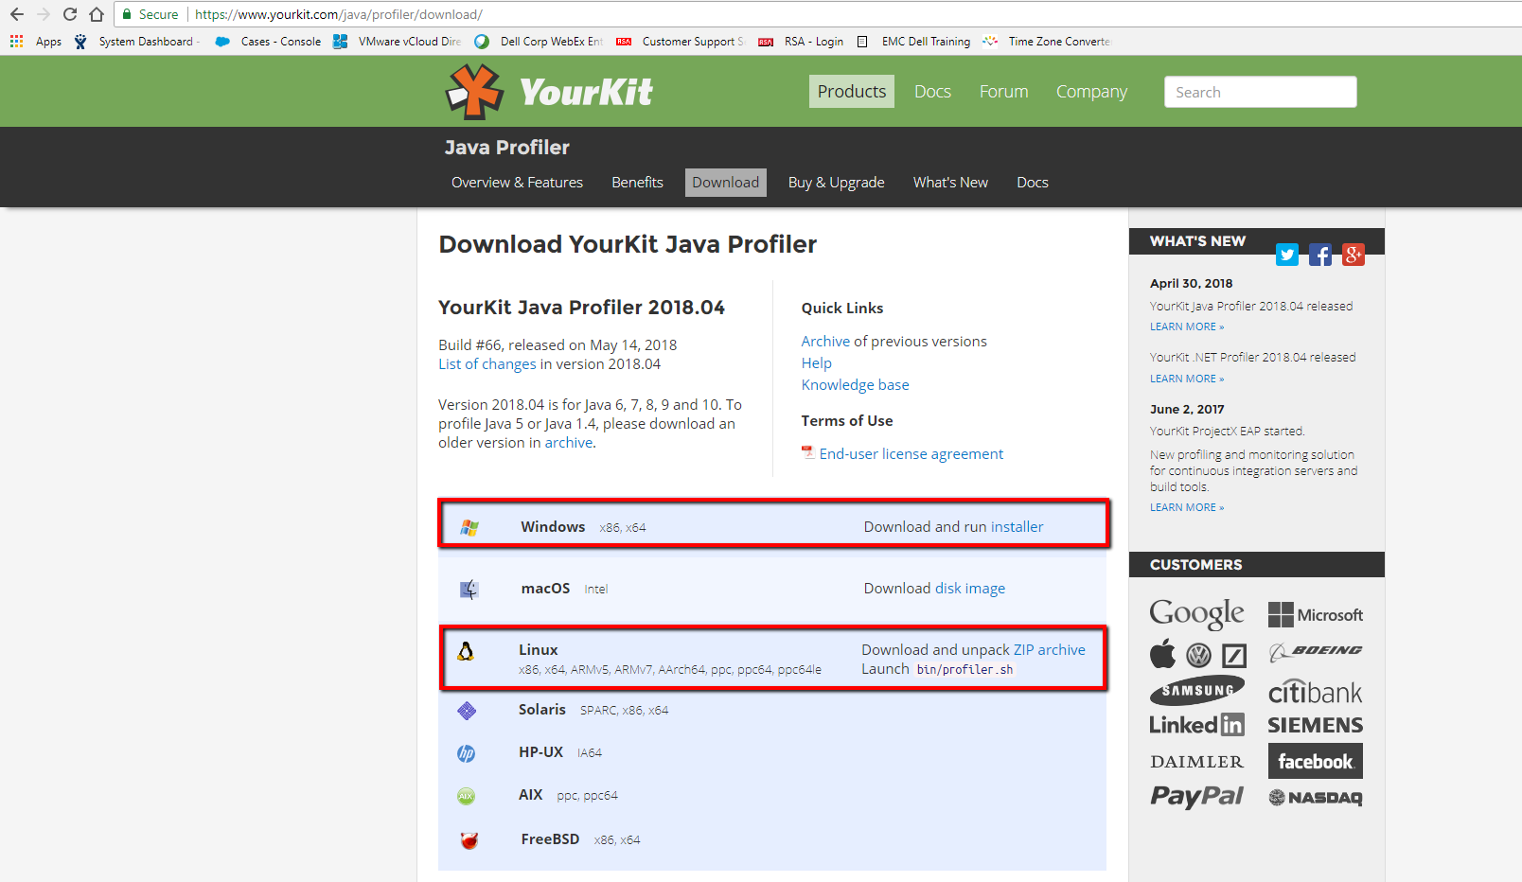The width and height of the screenshot is (1522, 882).
Task: Open the Products menu
Action: (x=851, y=91)
